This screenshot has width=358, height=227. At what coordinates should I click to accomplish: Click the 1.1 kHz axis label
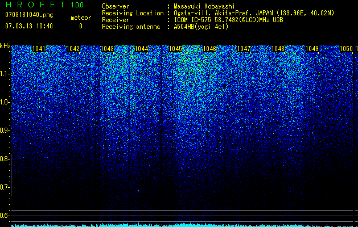click(x=5, y=74)
